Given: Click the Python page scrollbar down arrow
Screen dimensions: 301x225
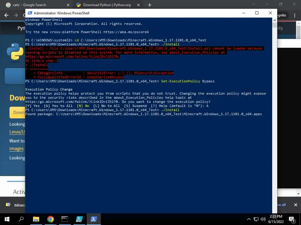Looking at the screenshot, I should [x=298, y=194].
